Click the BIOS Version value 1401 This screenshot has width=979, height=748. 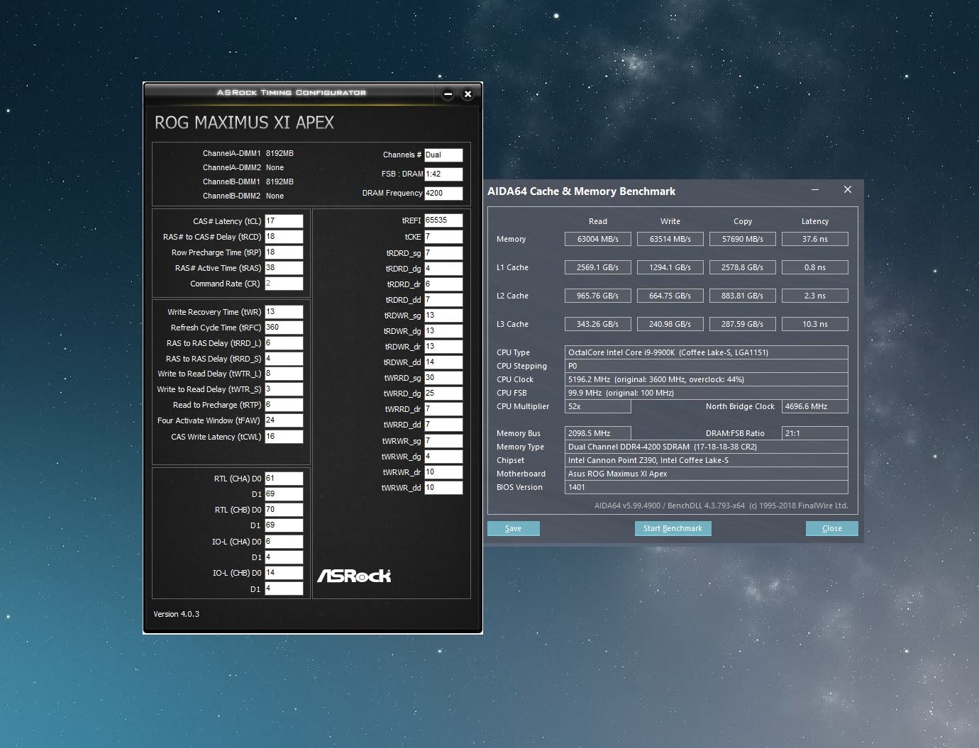point(707,487)
